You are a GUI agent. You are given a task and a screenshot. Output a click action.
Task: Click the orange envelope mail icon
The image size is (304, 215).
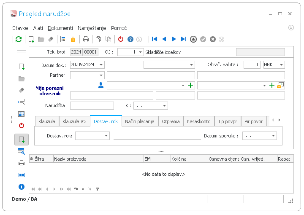click(x=280, y=85)
